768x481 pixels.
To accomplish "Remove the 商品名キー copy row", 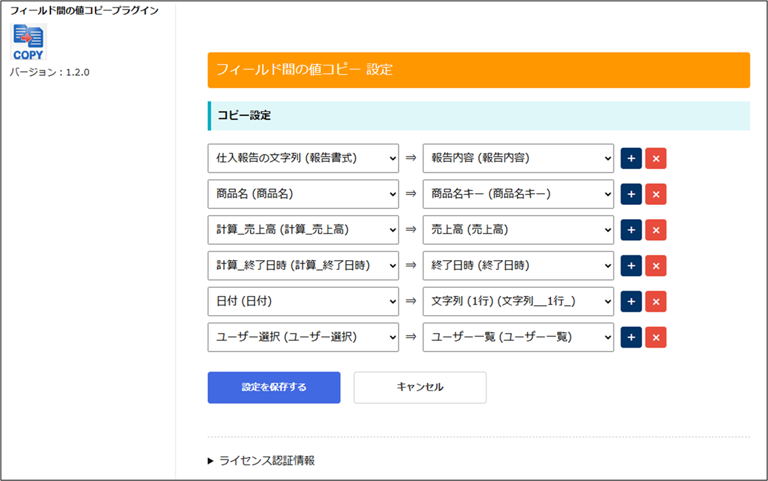I will click(x=655, y=194).
